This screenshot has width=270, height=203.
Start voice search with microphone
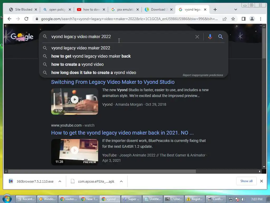tap(210, 36)
